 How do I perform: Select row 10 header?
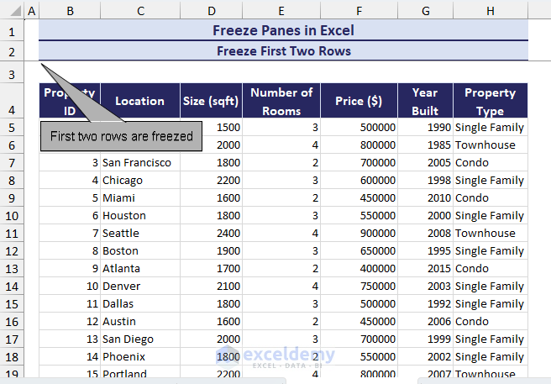click(12, 216)
